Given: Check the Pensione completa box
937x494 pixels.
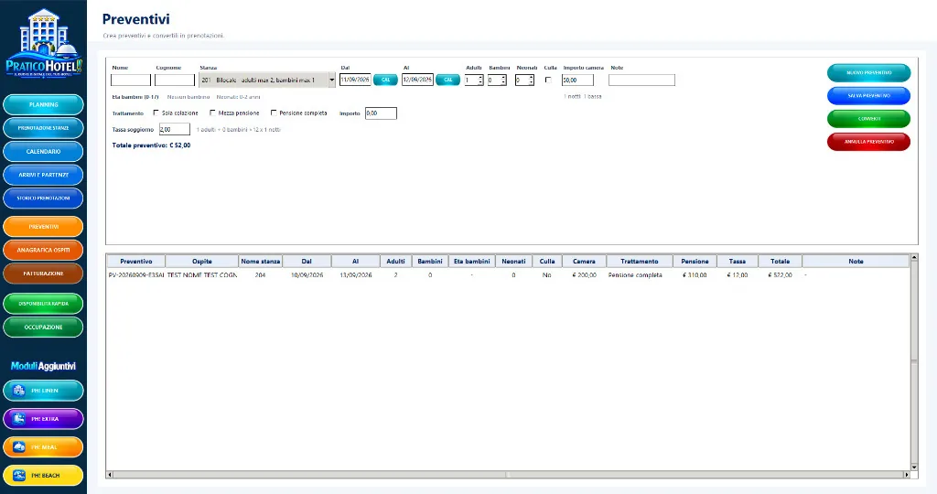Looking at the screenshot, I should click(x=274, y=113).
